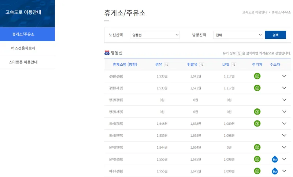Click the 휴게소명 (방향) column header
The height and width of the screenshot is (177, 293).
[x=125, y=64]
